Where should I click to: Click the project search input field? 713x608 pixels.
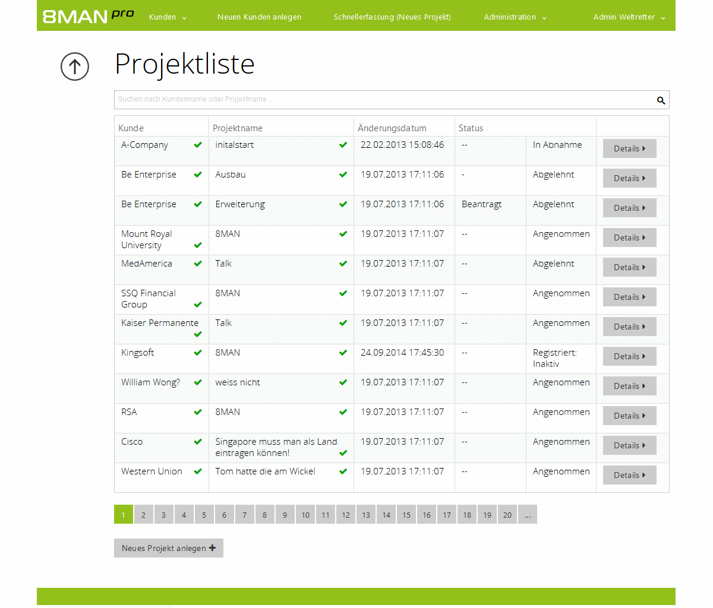pos(356,100)
